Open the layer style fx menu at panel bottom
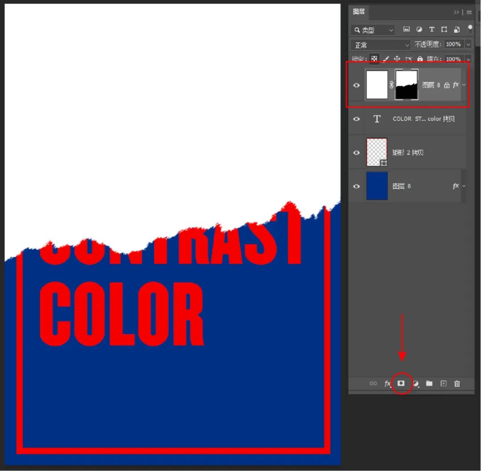 click(x=387, y=384)
